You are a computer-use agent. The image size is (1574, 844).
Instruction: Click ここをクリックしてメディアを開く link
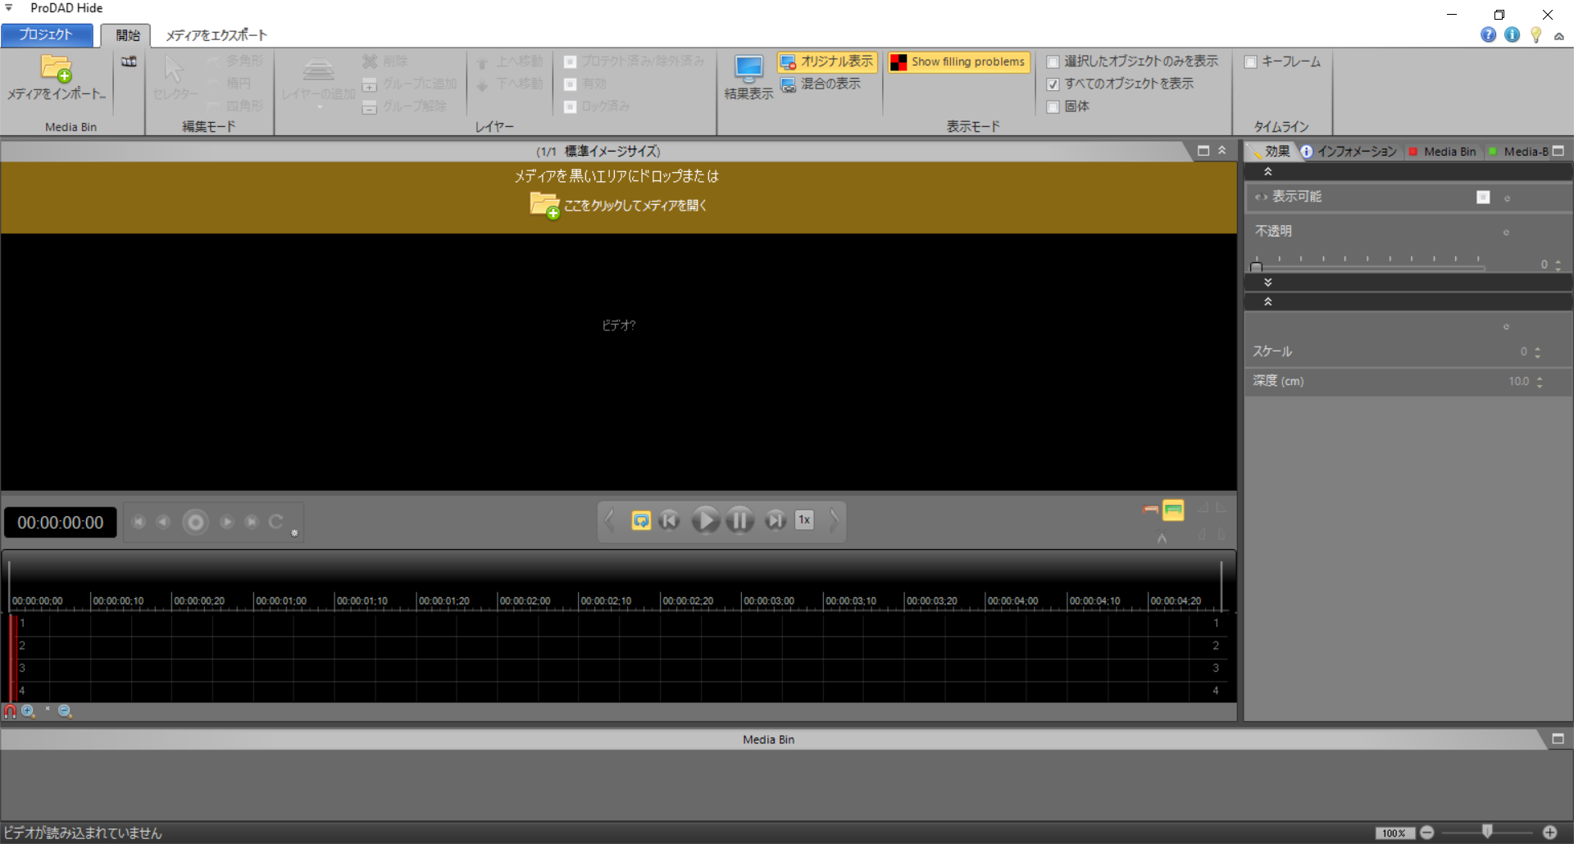(635, 206)
